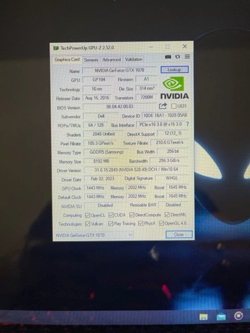The width and height of the screenshot is (250, 333).
Task: Click the Name field NVIDIA GeForce GTX 1070
Action: coord(119,70)
